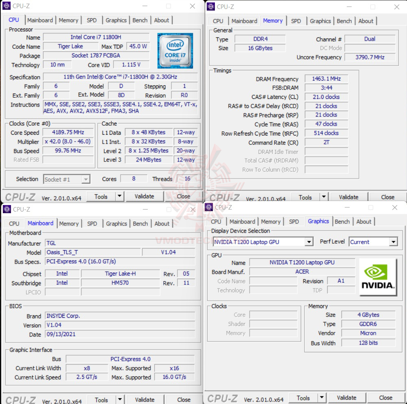The image size is (407, 404).
Task: Click Validate in the CPU window
Action: pyautogui.click(x=144, y=197)
